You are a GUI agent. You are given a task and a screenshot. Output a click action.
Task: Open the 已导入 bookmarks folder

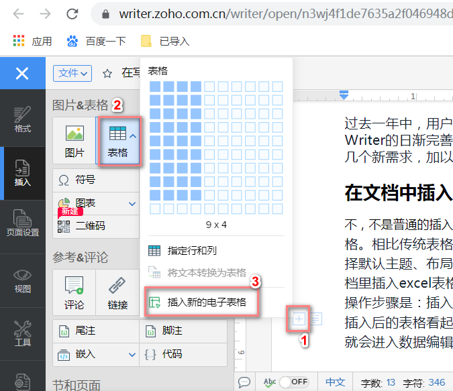coord(165,42)
